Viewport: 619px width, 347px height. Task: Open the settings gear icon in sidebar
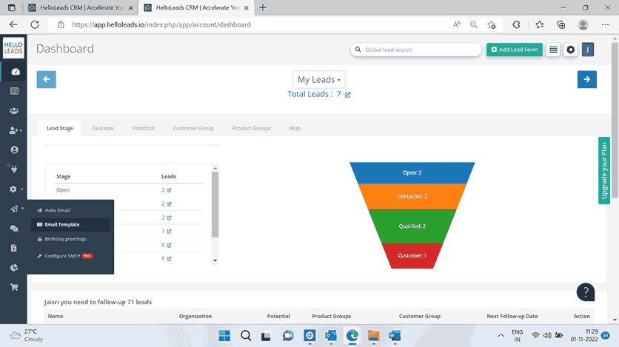[13, 189]
